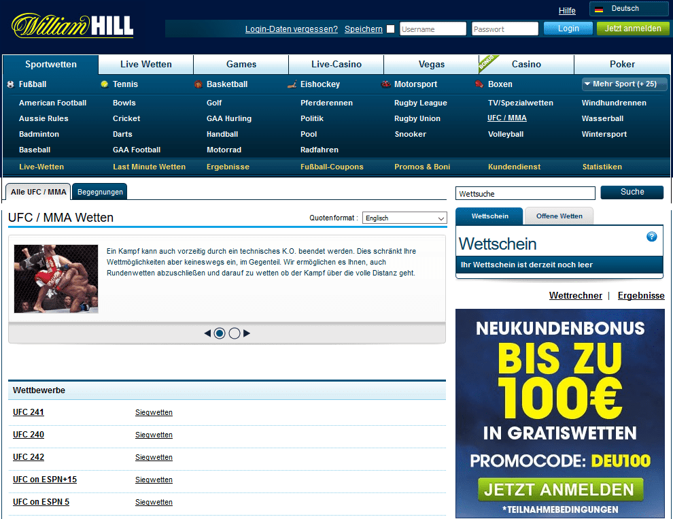Viewport: 673px width, 519px height.
Task: Expand Mehr Sport (+ 25) menu
Action: click(x=625, y=84)
